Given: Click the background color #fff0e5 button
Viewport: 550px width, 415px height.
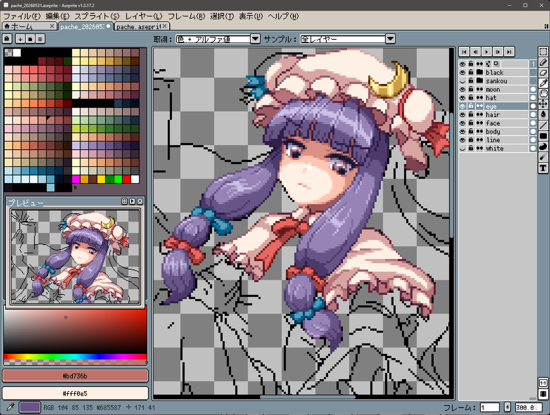Looking at the screenshot, I should coord(75,393).
